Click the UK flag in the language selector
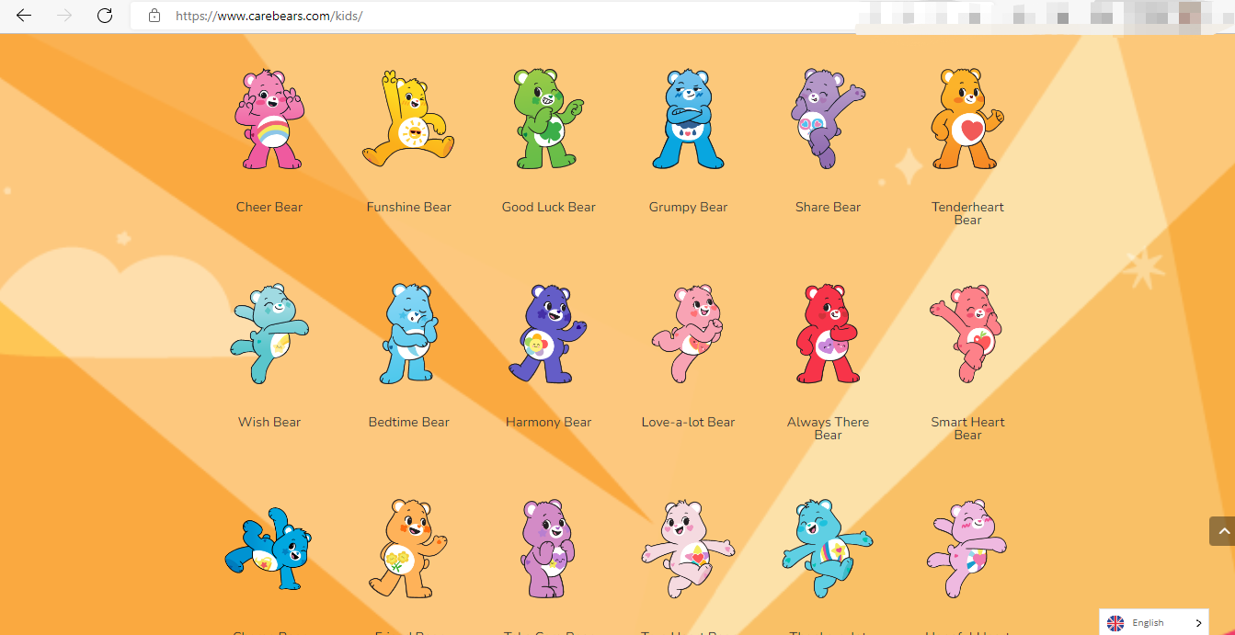 1115,622
